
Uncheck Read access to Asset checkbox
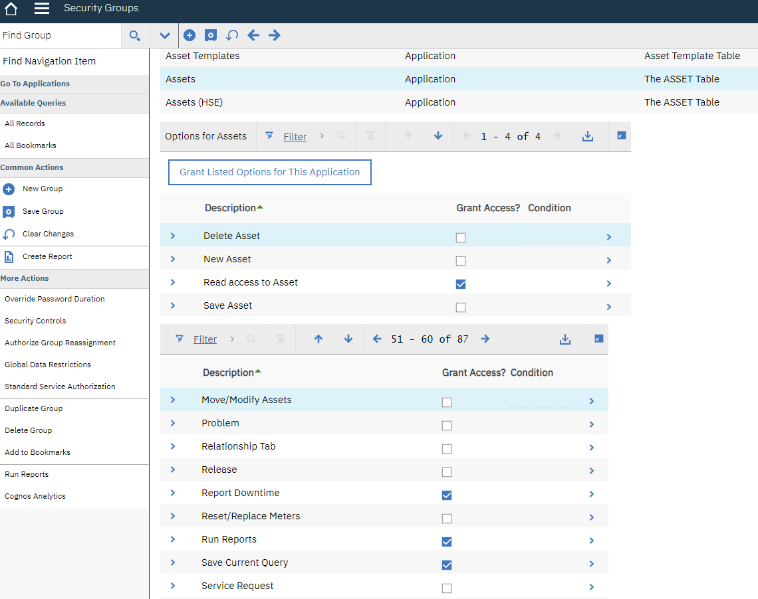461,284
